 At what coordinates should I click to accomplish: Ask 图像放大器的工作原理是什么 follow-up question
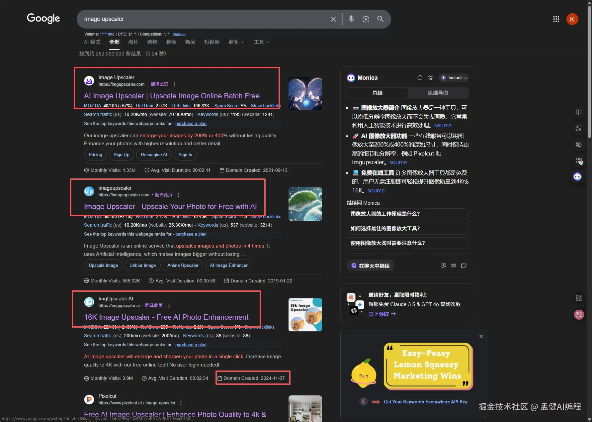[x=407, y=214]
